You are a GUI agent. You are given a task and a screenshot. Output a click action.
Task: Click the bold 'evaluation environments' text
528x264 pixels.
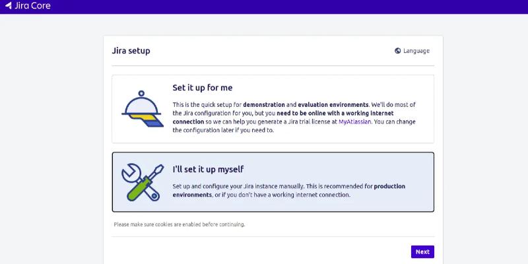coord(333,105)
